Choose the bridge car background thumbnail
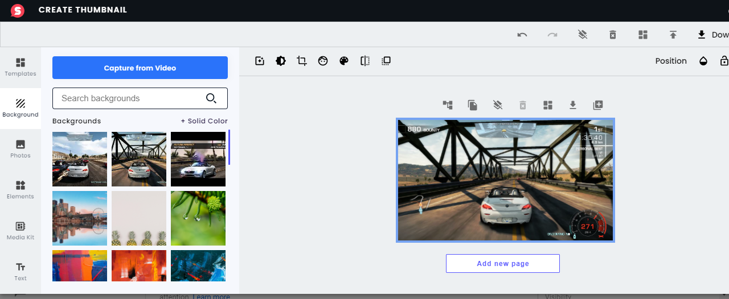The height and width of the screenshot is (299, 729). (x=139, y=159)
